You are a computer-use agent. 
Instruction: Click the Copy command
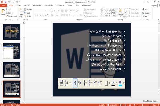[x=9, y=13]
